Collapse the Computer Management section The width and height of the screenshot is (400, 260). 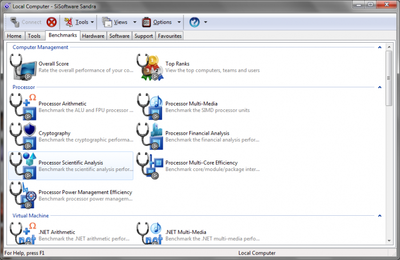pos(380,47)
